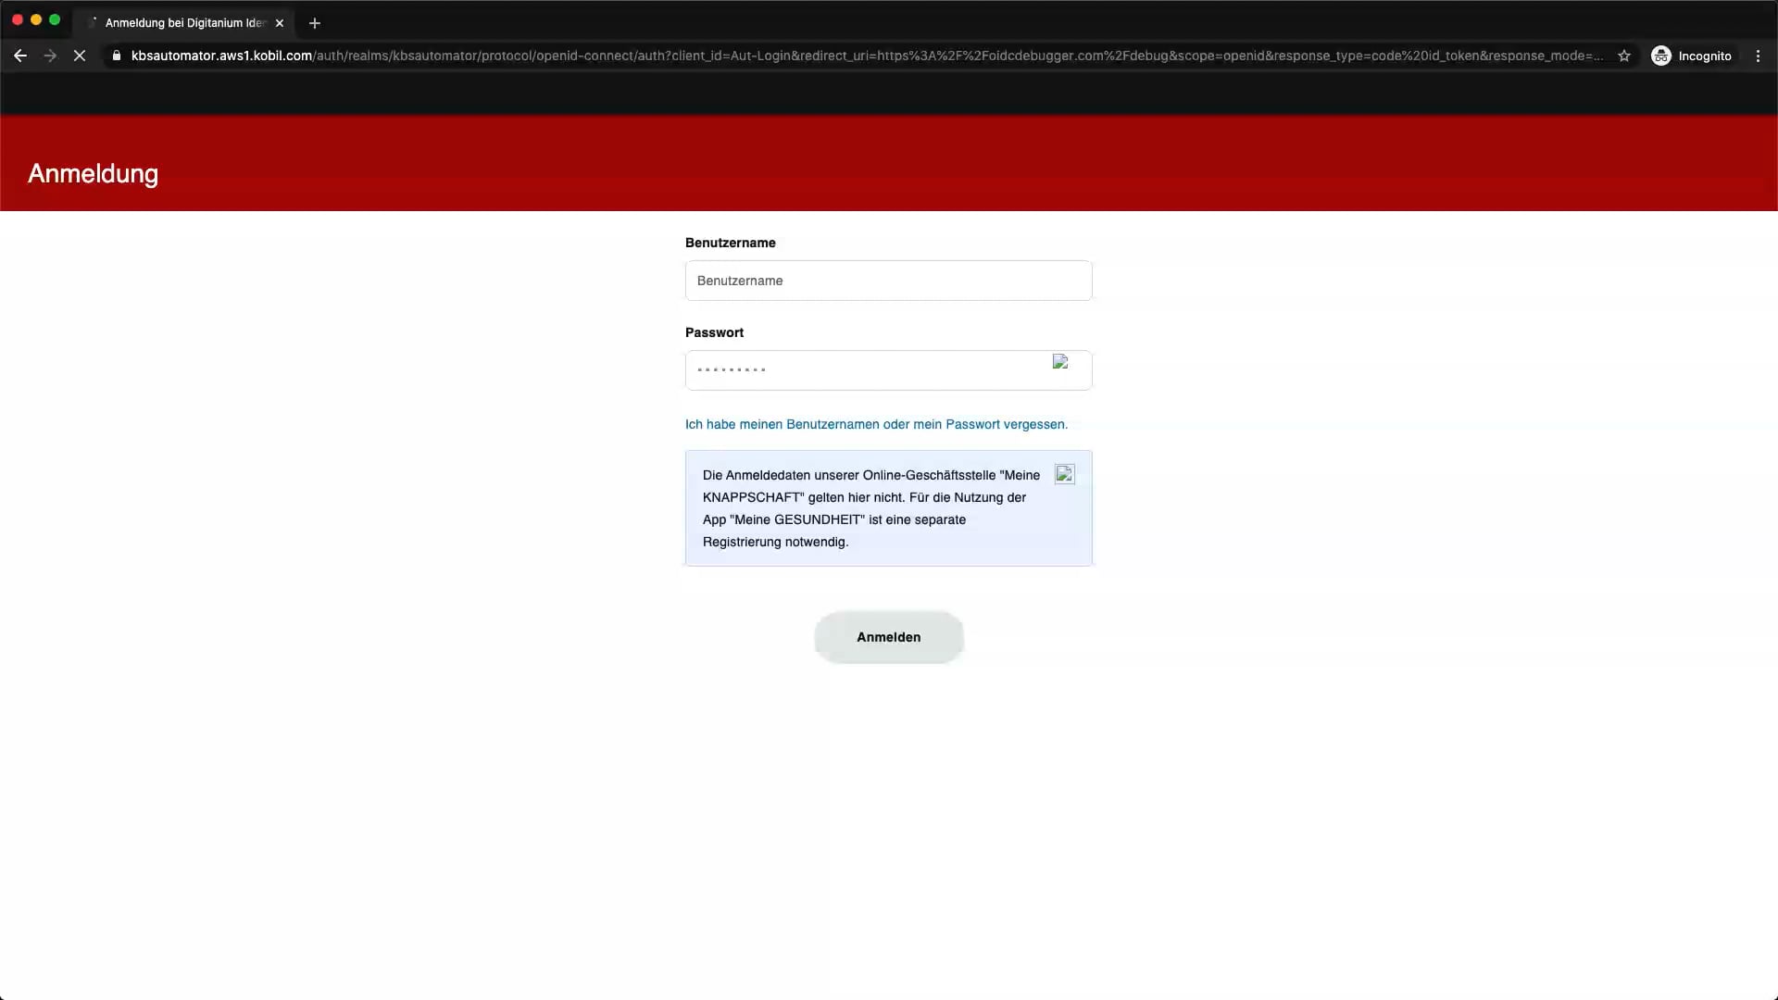
Task: Click the Benutzername input field
Action: pyautogui.click(x=887, y=281)
